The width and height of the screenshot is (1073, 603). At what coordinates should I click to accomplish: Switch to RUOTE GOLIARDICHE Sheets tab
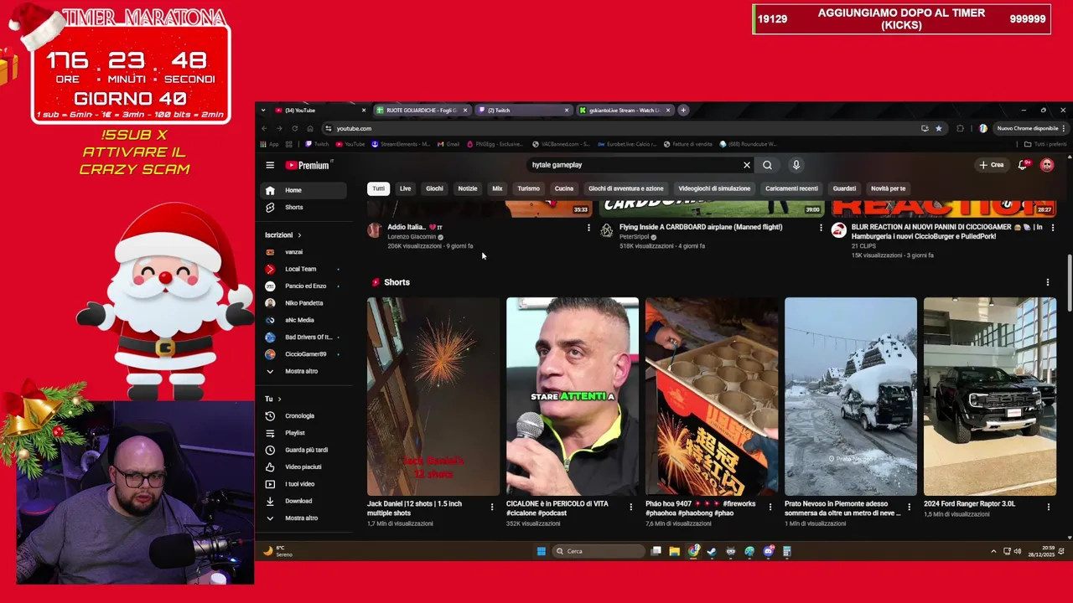[x=422, y=111]
